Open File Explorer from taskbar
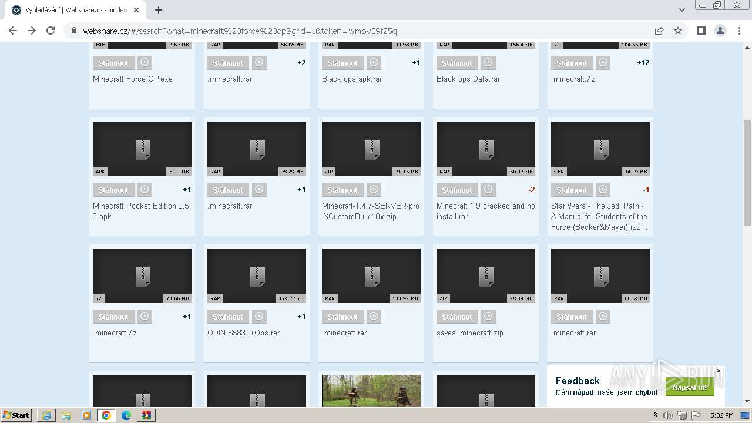 66,415
